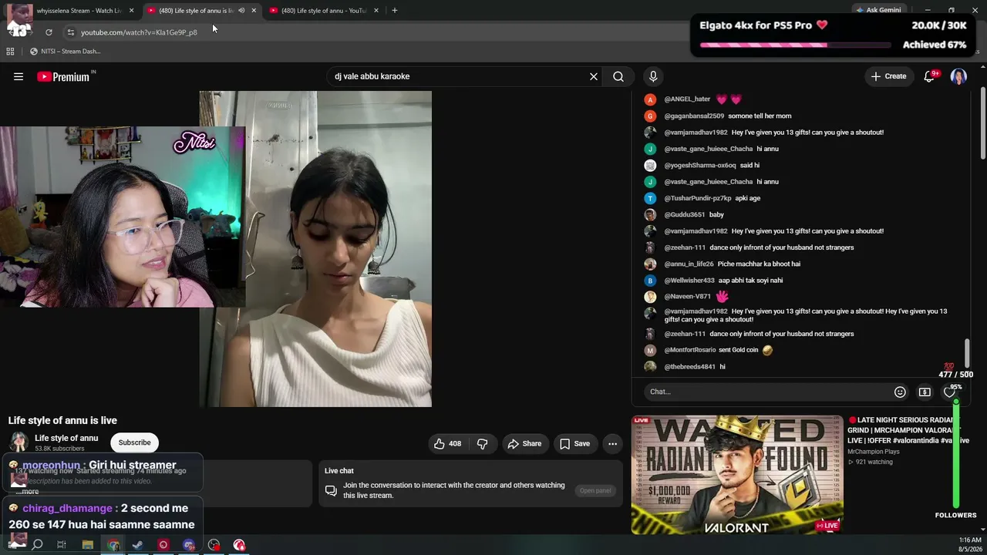
Task: Share the live stream
Action: [x=524, y=443]
